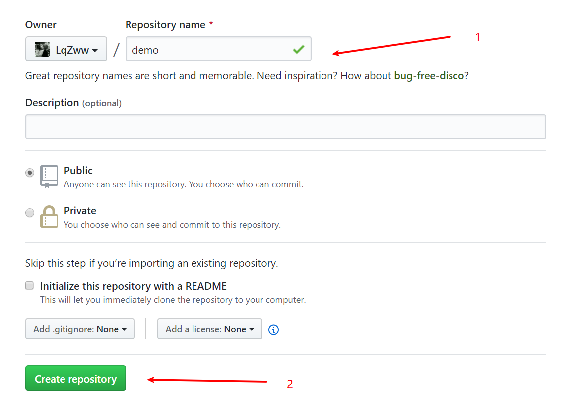Use the bug-free-disco name suggestion
Image resolution: width=579 pixels, height=415 pixels.
429,76
